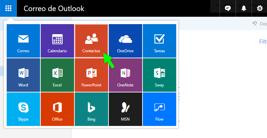Launch Sway from the app grid
The width and height of the screenshot is (267, 138).
pyautogui.click(x=159, y=75)
